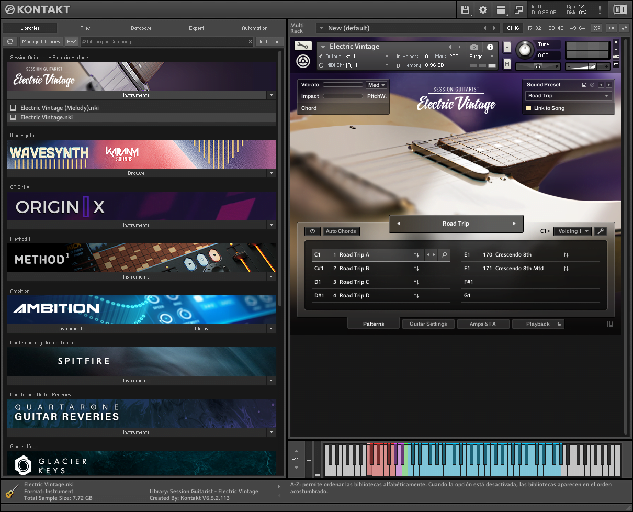Open the MIDI Ch dropdown
The width and height of the screenshot is (633, 512).
[354, 65]
